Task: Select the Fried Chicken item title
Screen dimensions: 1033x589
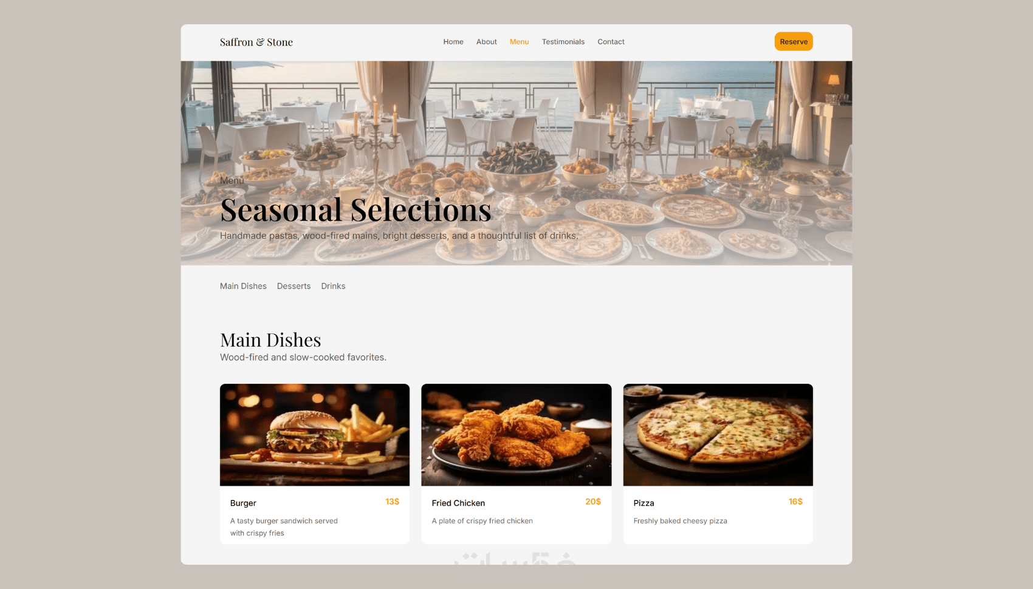Action: click(458, 503)
